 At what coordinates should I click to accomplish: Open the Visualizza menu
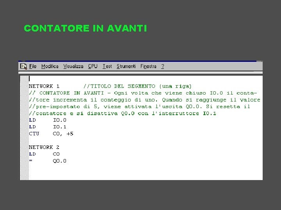point(73,66)
